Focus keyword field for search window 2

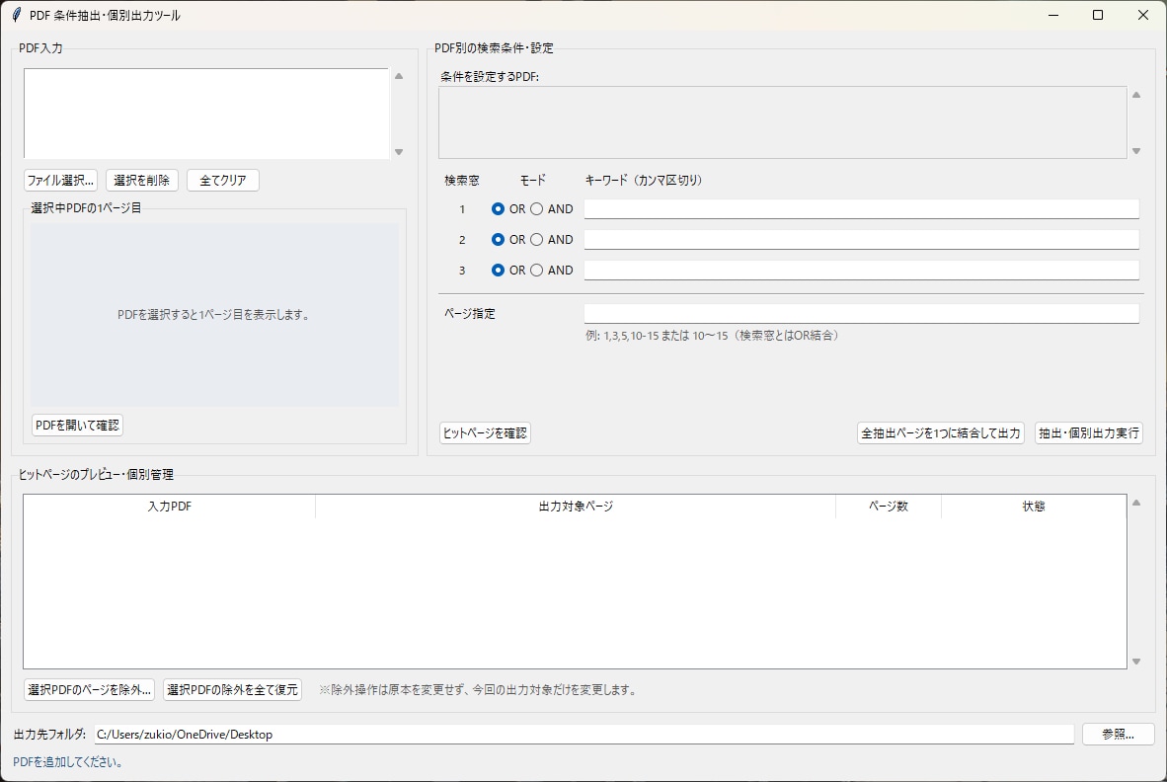[x=861, y=240]
